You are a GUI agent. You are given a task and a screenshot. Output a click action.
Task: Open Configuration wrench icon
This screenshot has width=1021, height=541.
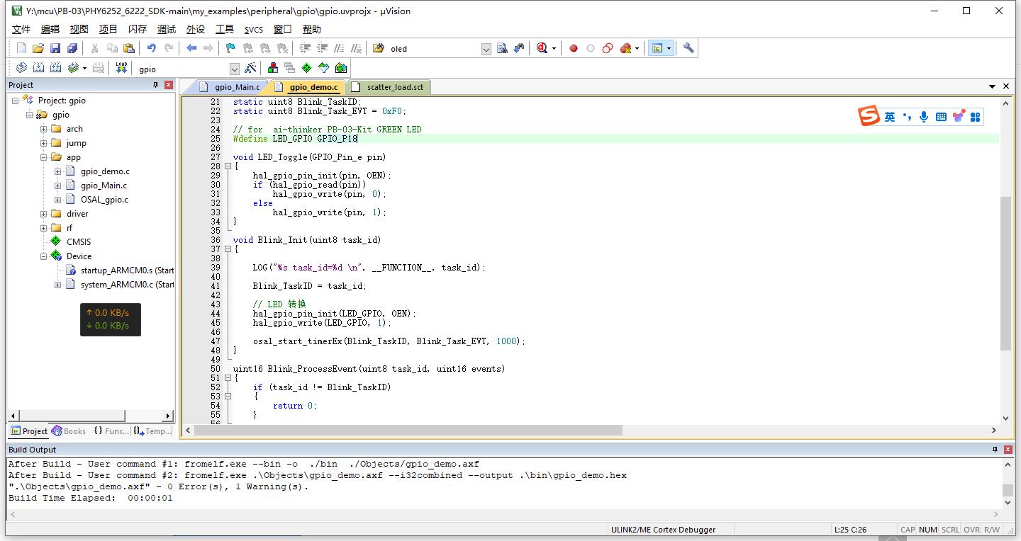coord(688,48)
